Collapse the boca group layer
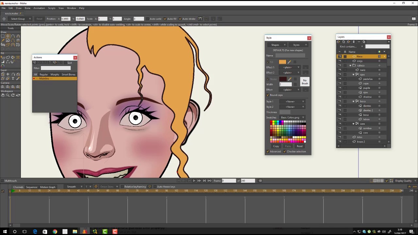Image resolution: width=418 pixels, height=235 pixels. click(x=353, y=102)
